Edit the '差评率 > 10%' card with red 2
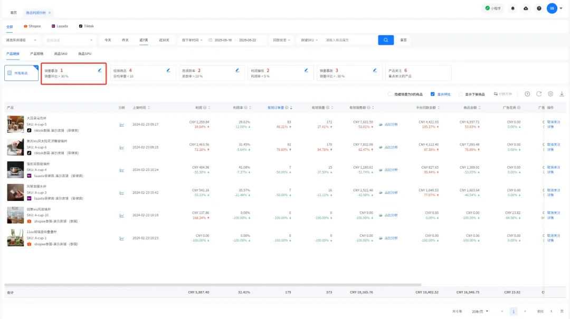The height and width of the screenshot is (319, 570). click(237, 71)
